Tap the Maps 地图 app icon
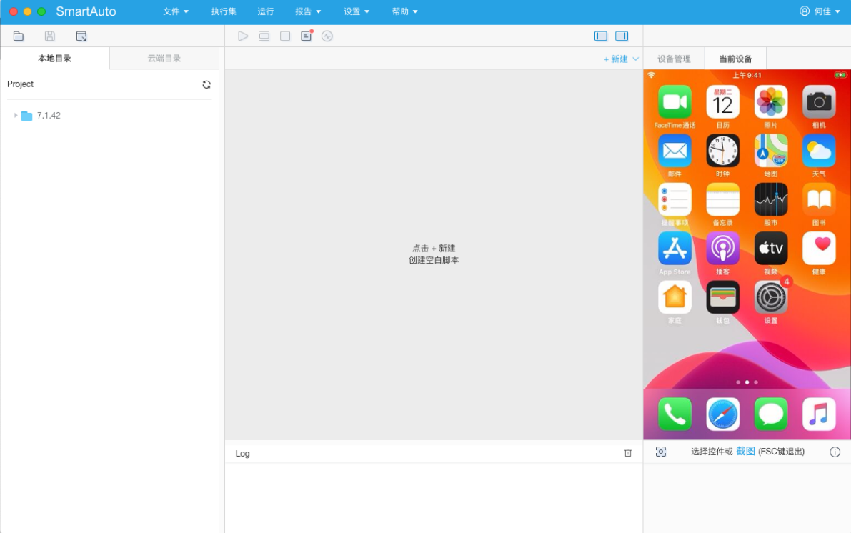Screen dimensions: 851x533 tap(771, 151)
